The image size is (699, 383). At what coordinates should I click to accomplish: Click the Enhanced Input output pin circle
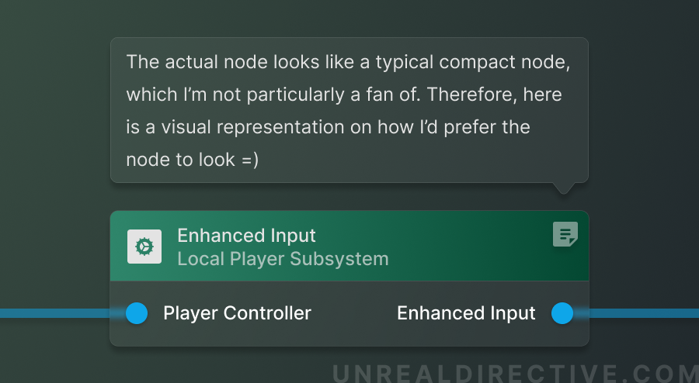[562, 313]
